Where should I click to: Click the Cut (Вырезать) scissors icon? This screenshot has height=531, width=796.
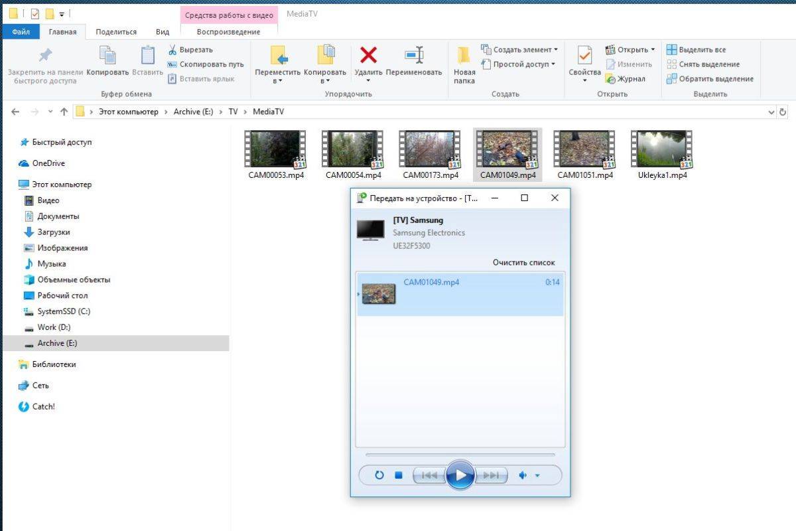(x=172, y=50)
